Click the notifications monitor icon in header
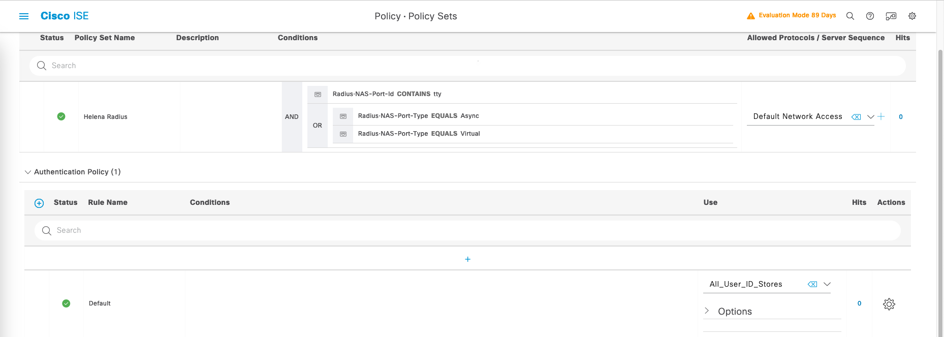944x337 pixels. coord(891,16)
